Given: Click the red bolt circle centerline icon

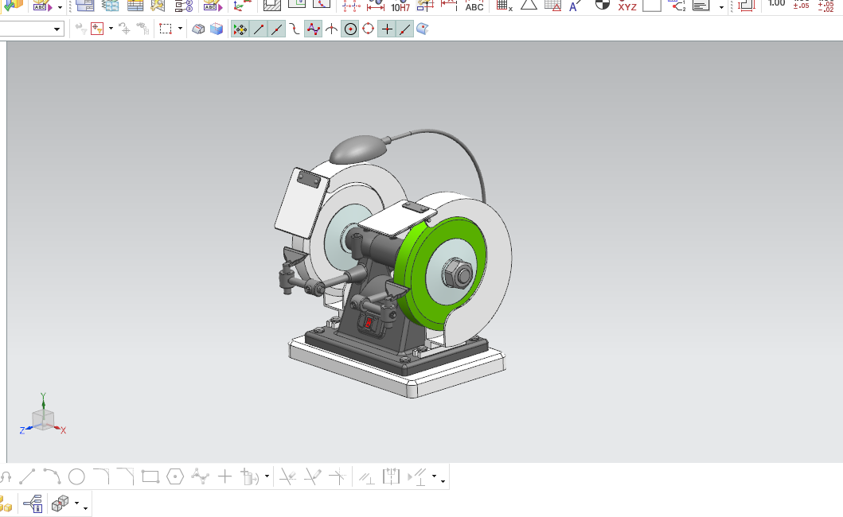Looking at the screenshot, I should pos(351,6).
